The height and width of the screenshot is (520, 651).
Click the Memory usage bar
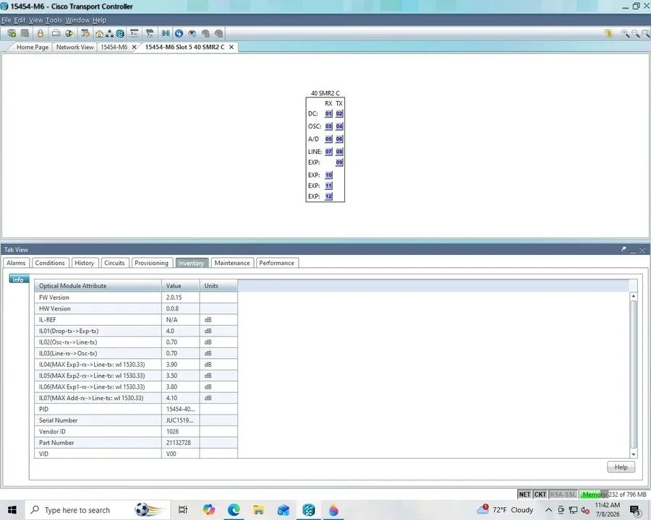(613, 494)
